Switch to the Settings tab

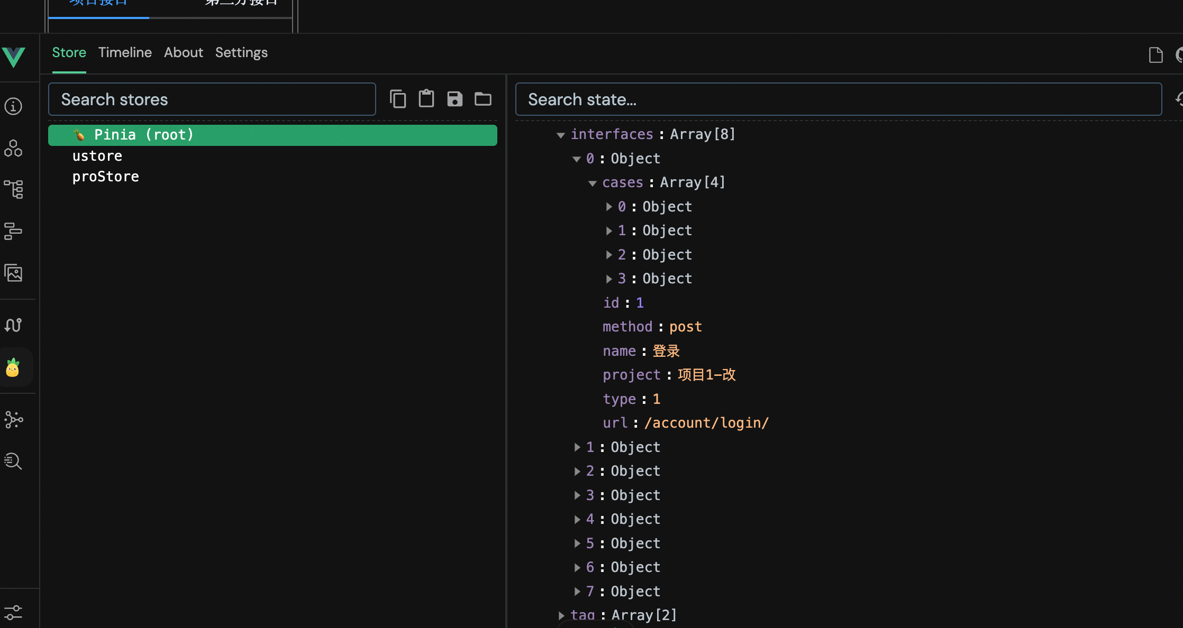(241, 52)
